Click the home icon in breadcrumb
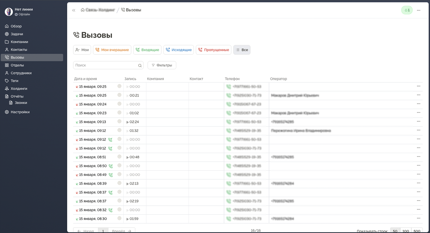 click(83, 10)
